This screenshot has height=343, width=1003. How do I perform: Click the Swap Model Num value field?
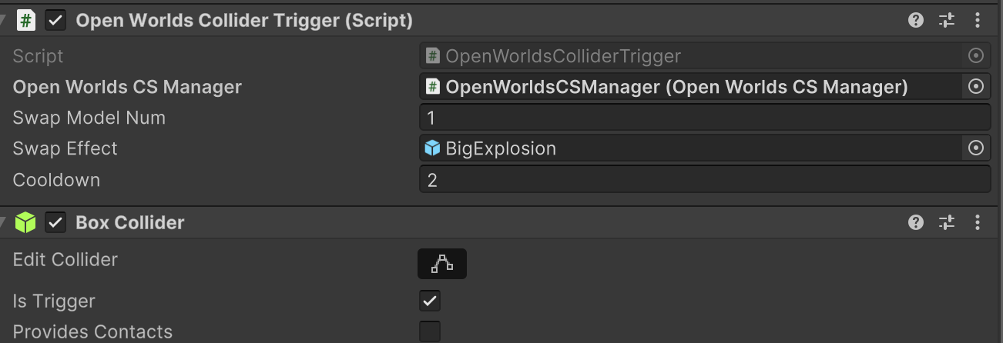tap(704, 118)
